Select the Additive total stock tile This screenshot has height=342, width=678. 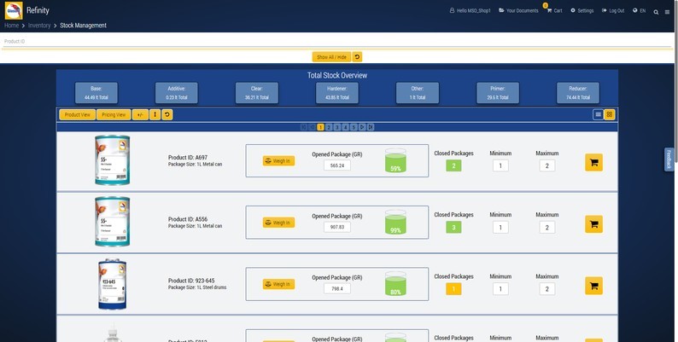177,93
